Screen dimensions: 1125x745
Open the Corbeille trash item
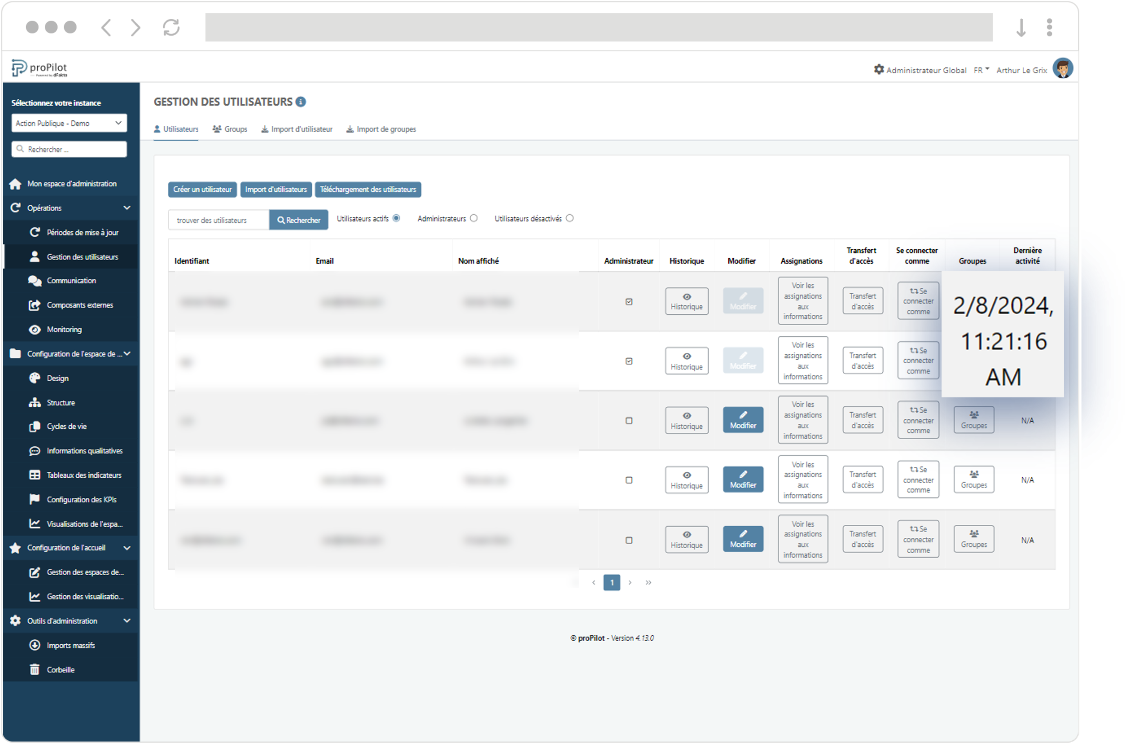[x=60, y=669]
